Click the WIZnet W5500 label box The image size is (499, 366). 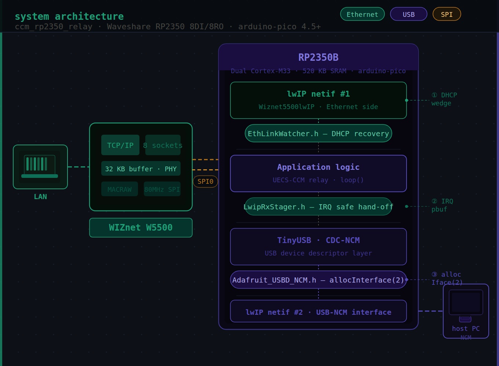(x=141, y=228)
